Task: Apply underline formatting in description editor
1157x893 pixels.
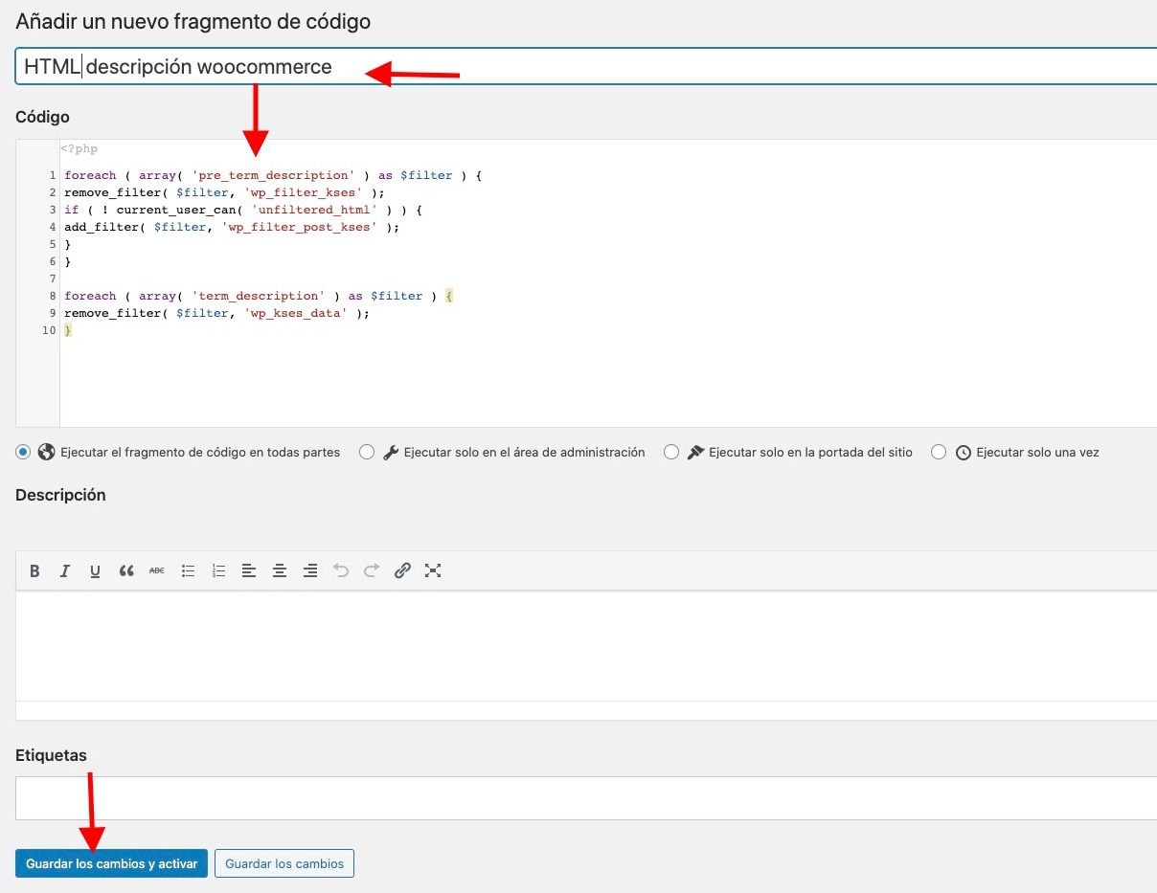Action: 96,570
